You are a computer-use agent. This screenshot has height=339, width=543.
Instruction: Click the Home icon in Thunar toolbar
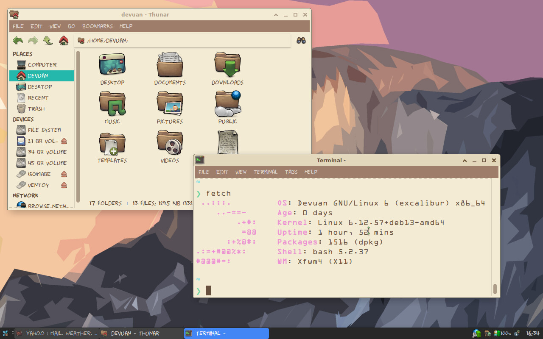click(64, 41)
